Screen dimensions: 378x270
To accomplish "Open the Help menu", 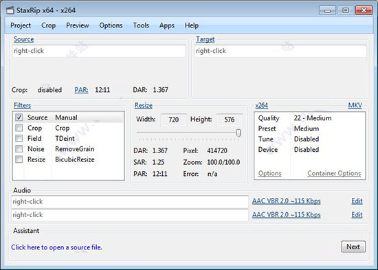I will tap(192, 25).
